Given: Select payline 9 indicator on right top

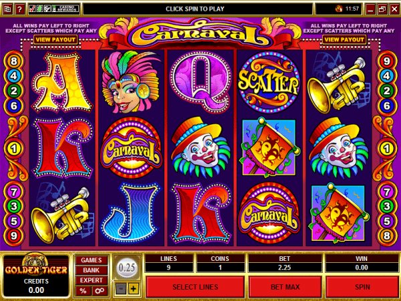Looking at the screenshot, I should [387, 62].
